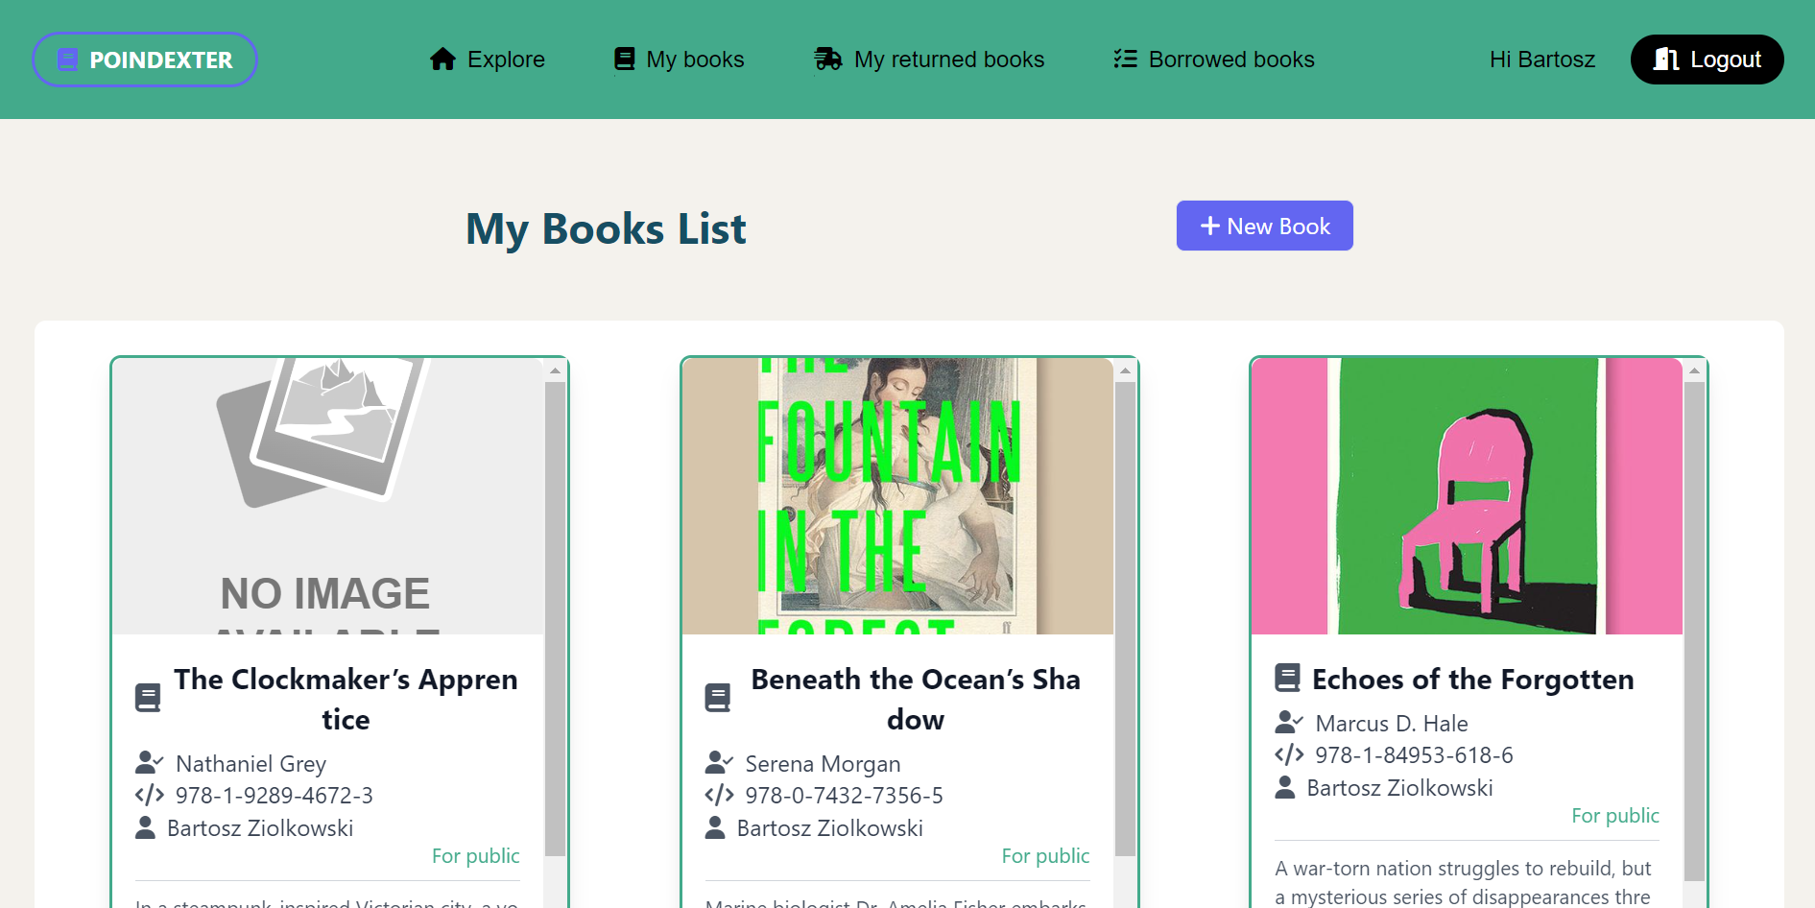Click the owner icon beside Bartosz Ziolkowski in Echoes card
1815x908 pixels.
(x=1285, y=787)
